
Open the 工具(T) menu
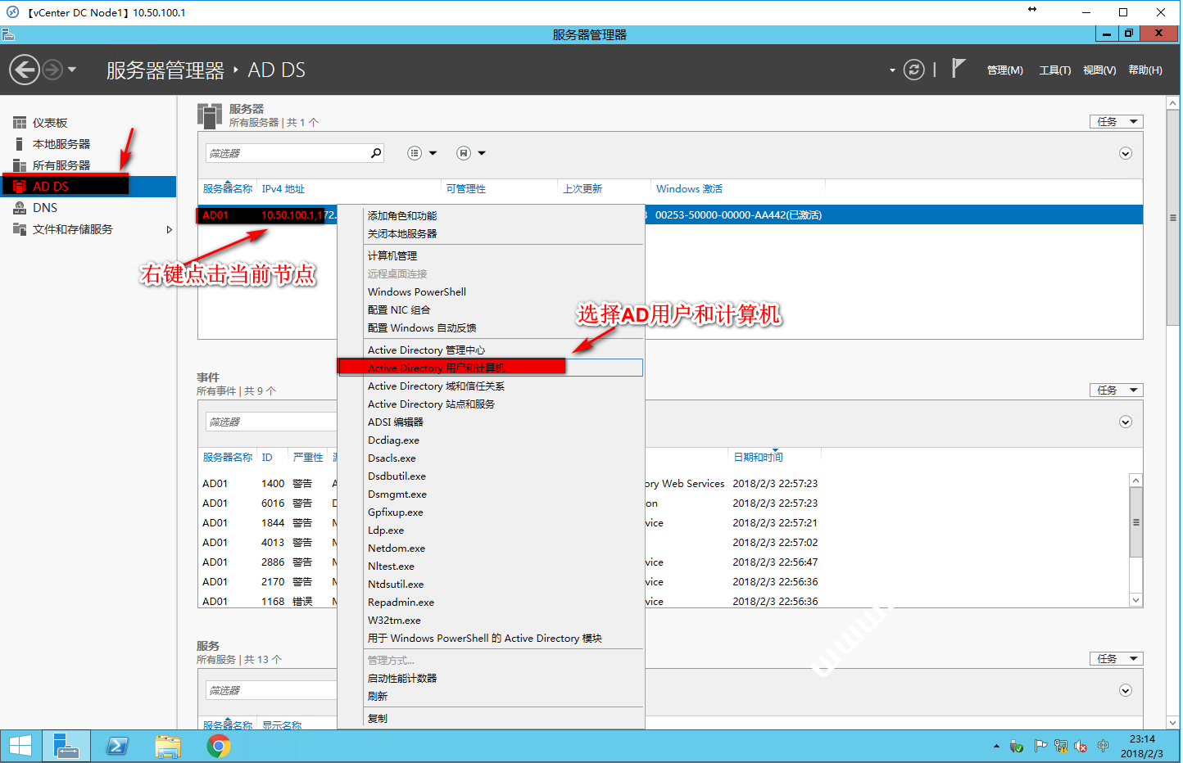1054,70
